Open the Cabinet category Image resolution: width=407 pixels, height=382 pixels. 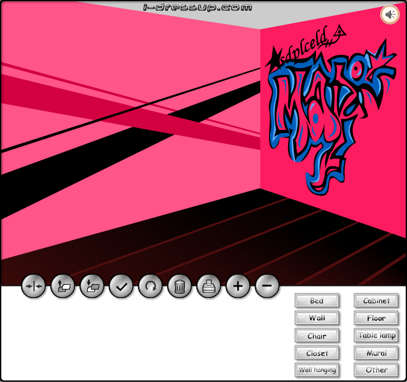pos(376,301)
